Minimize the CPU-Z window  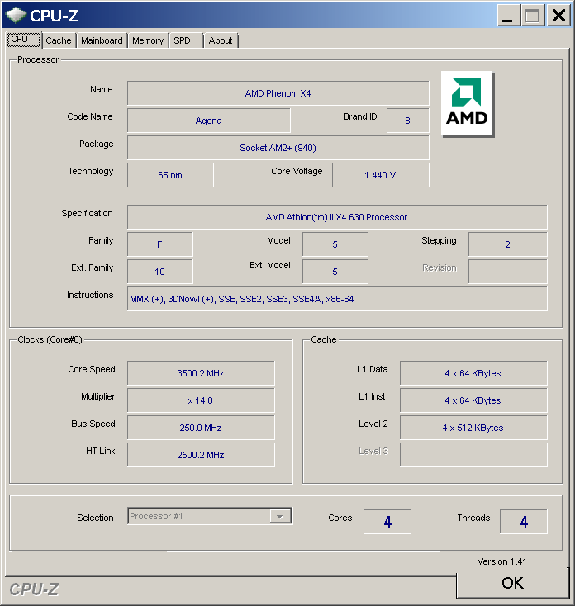[508, 17]
